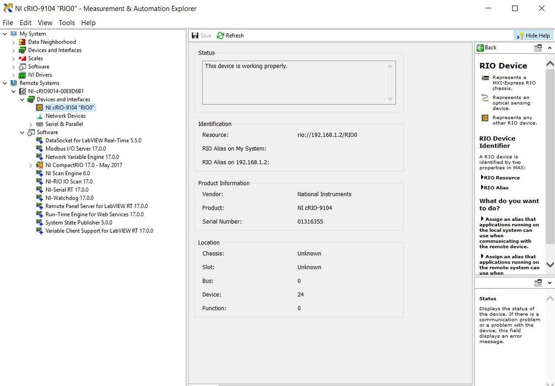
Task: Click the DataSocket for LabVIEW Real-Time icon
Action: [39, 140]
